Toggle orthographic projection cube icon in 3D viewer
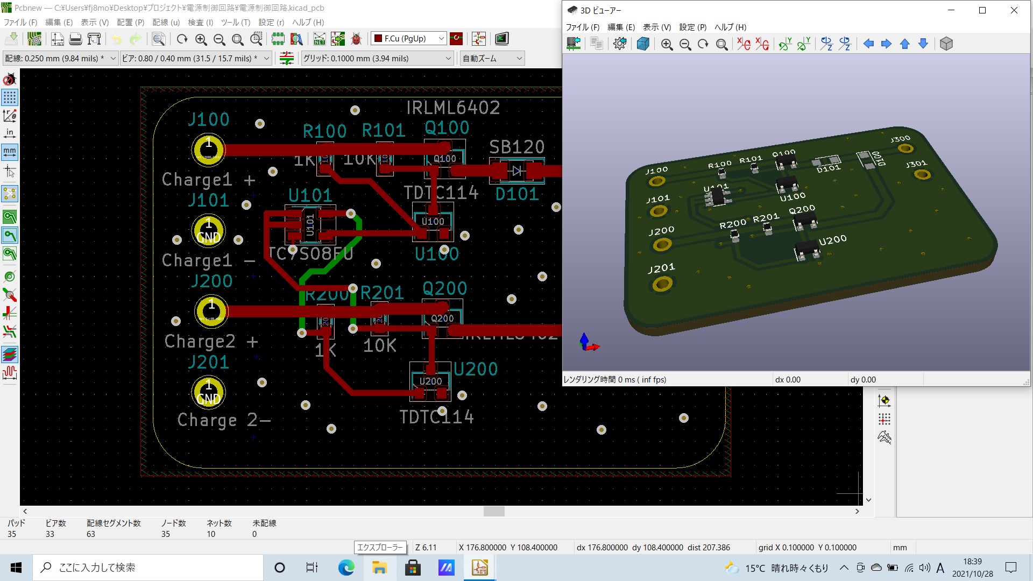The width and height of the screenshot is (1033, 581). tap(946, 44)
